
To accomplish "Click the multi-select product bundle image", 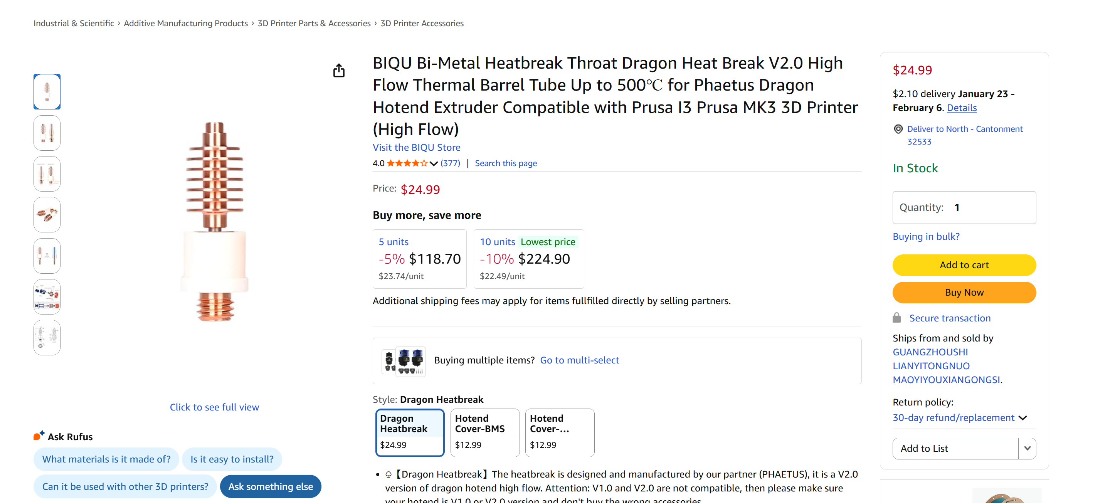I will (404, 361).
